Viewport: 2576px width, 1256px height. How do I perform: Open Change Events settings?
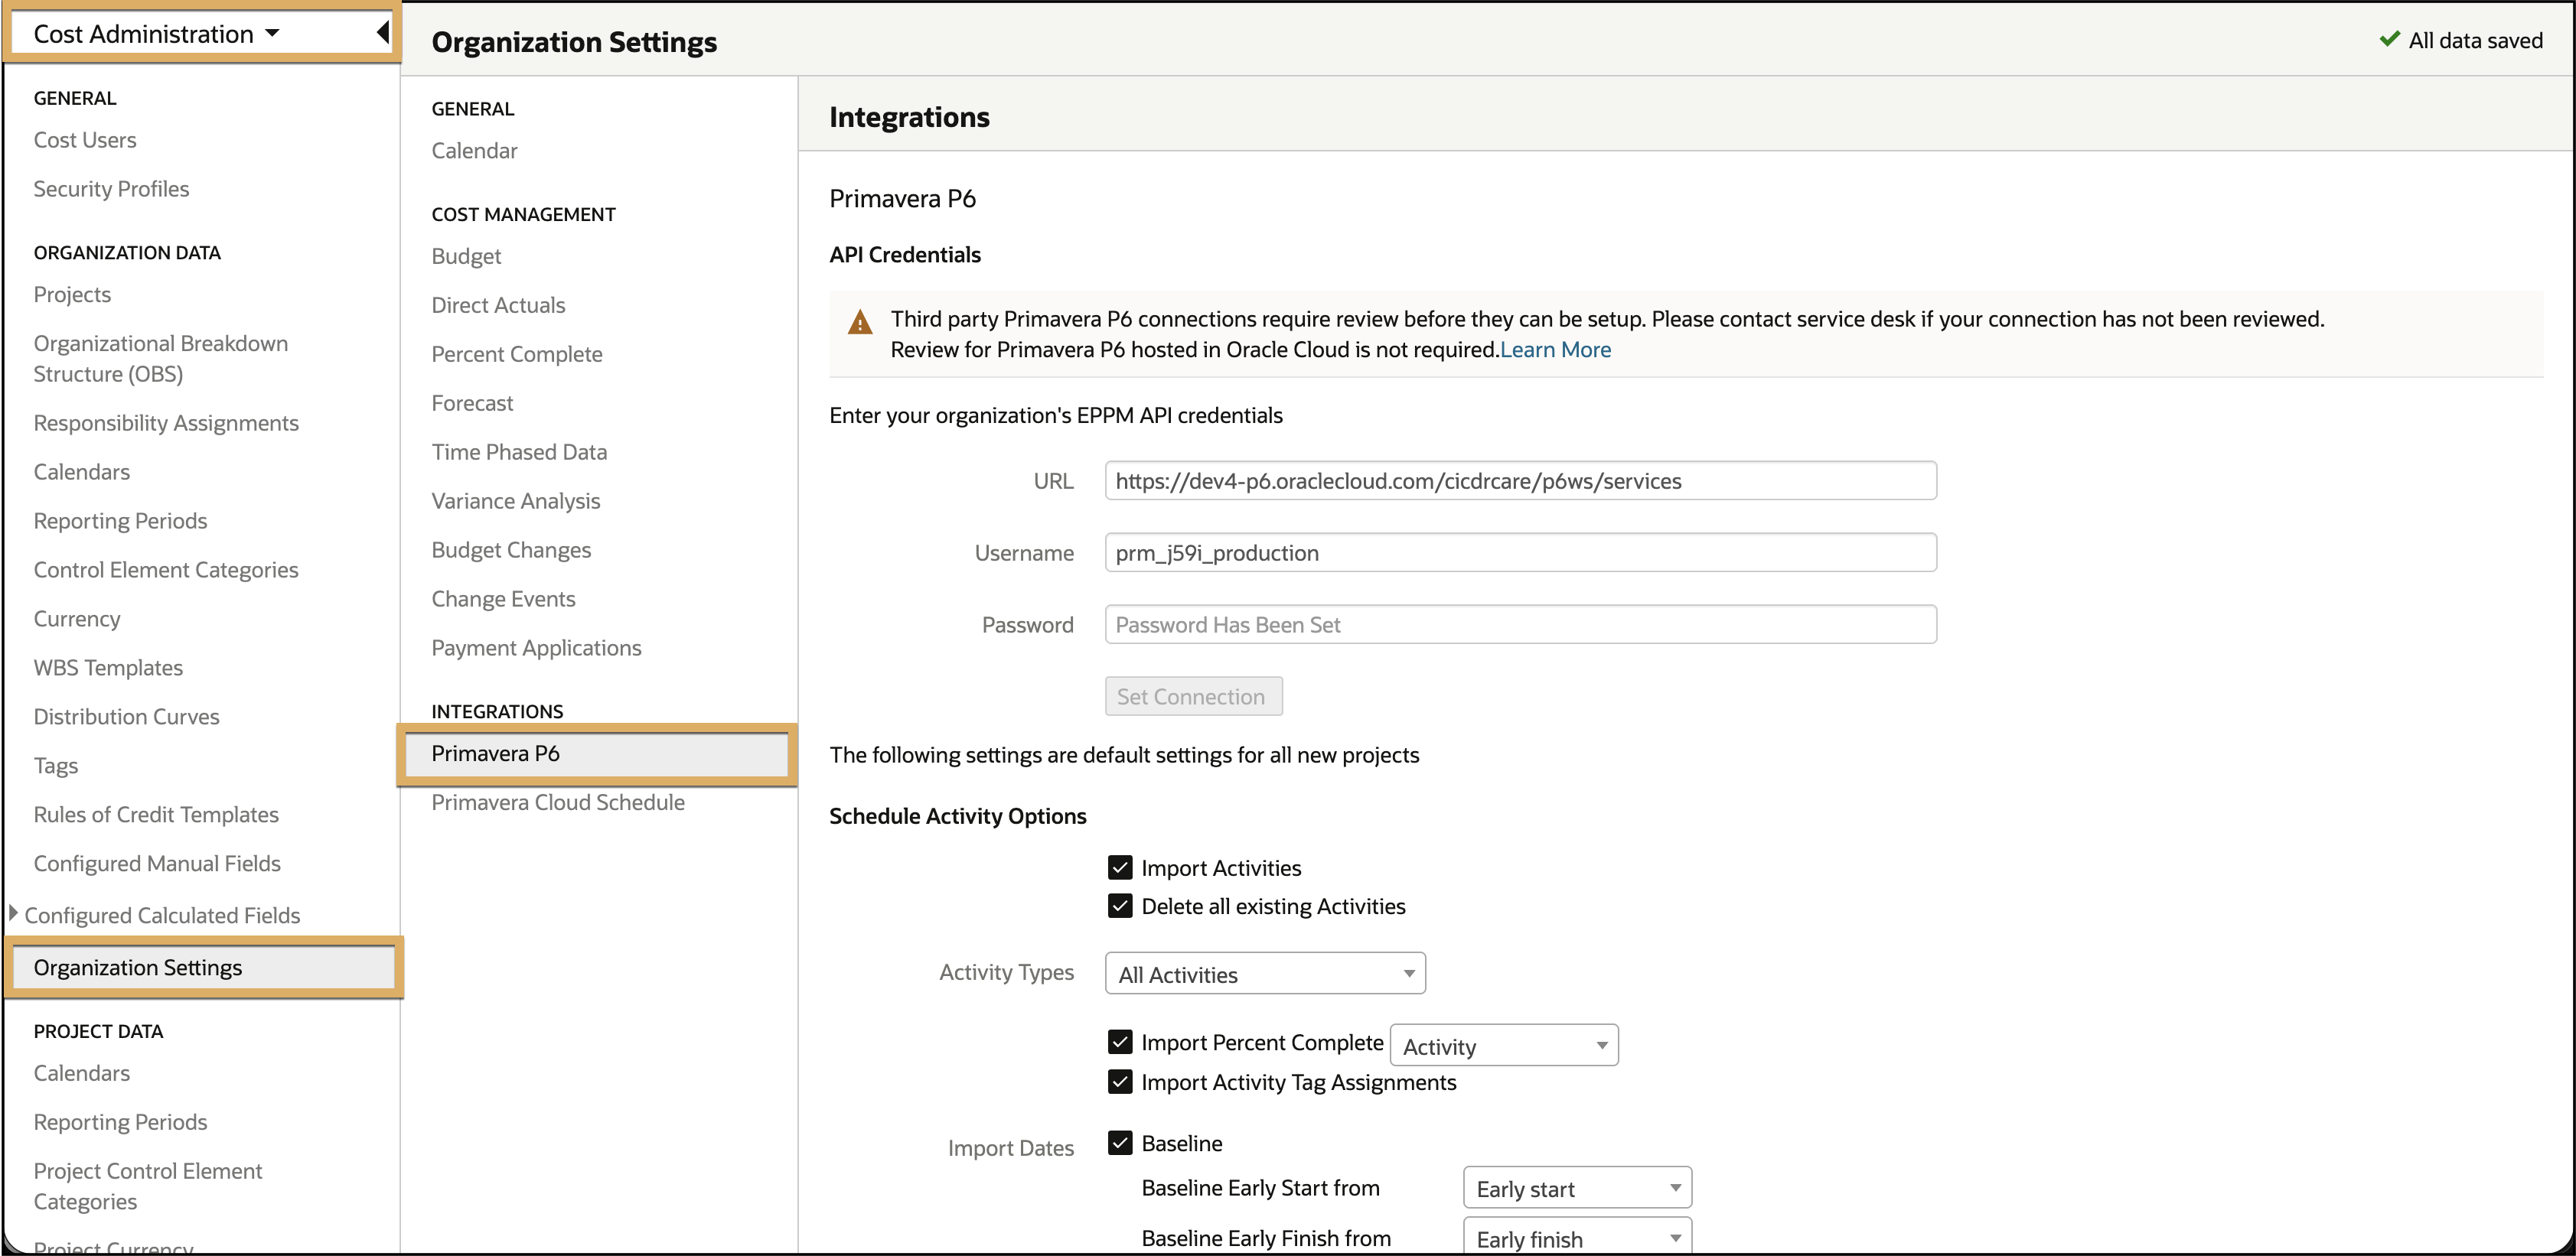[x=503, y=598]
